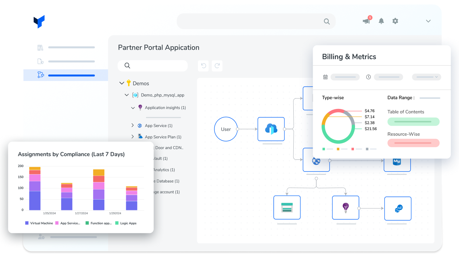Click the red donut legend swatch
This screenshot has height=258, width=459.
(x=353, y=149)
